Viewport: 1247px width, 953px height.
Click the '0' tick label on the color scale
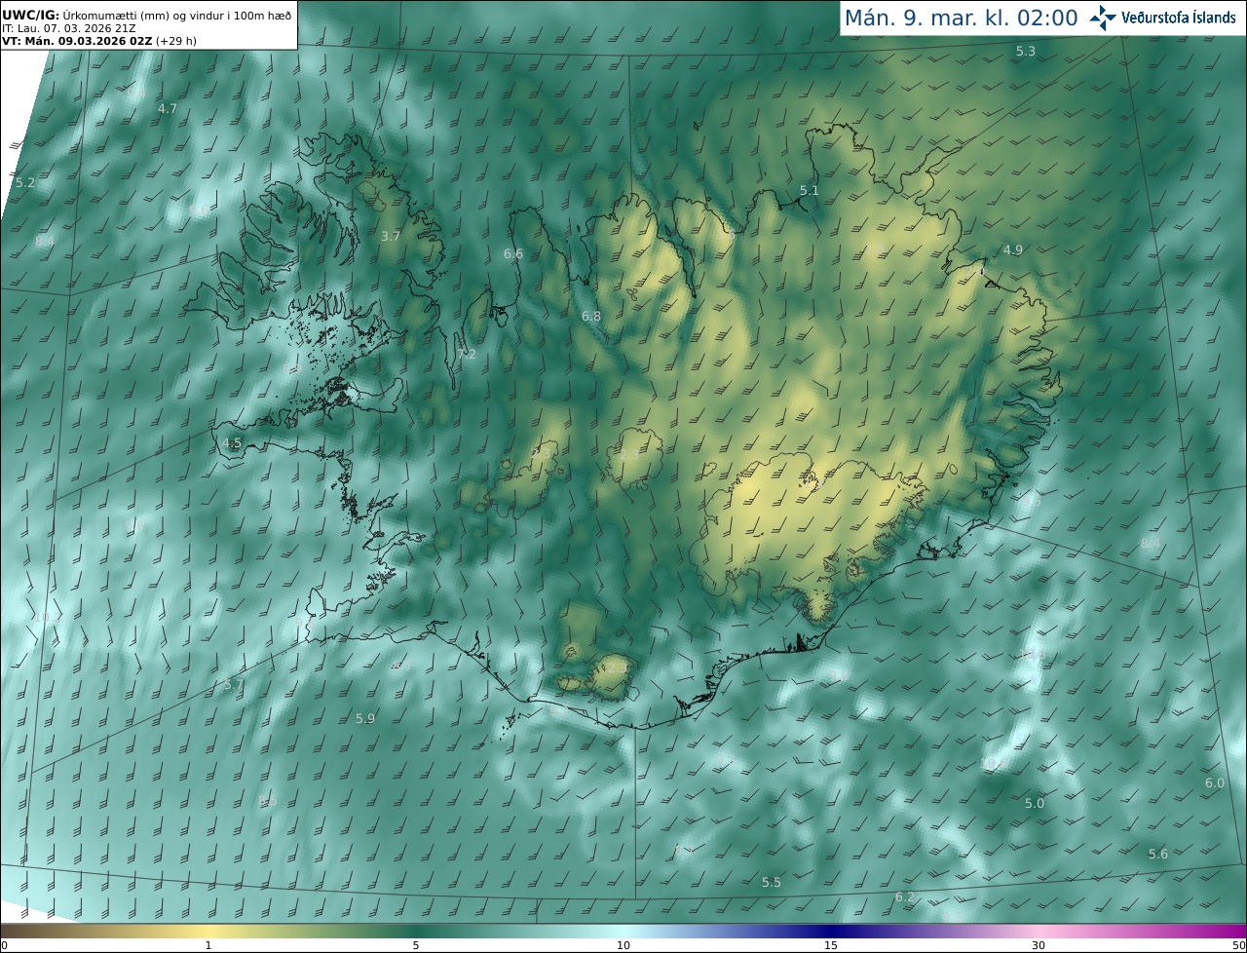tap(4, 945)
